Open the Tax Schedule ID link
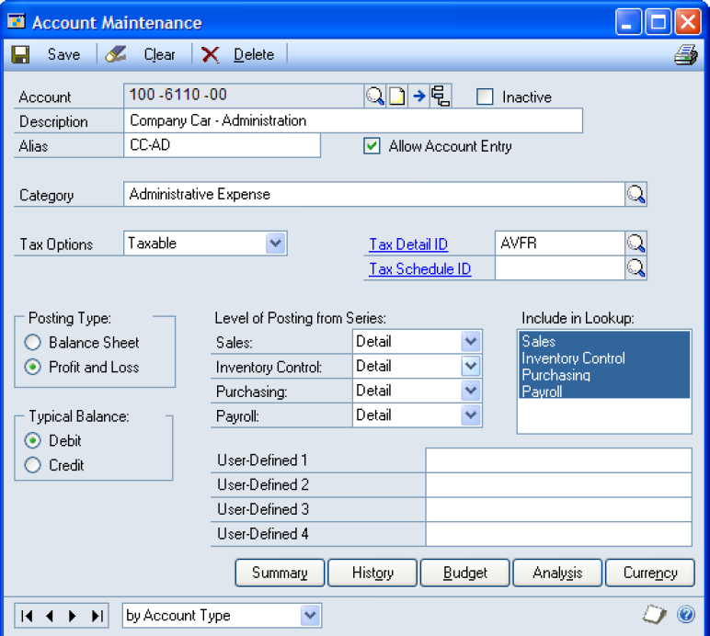The width and height of the screenshot is (710, 636). [419, 269]
